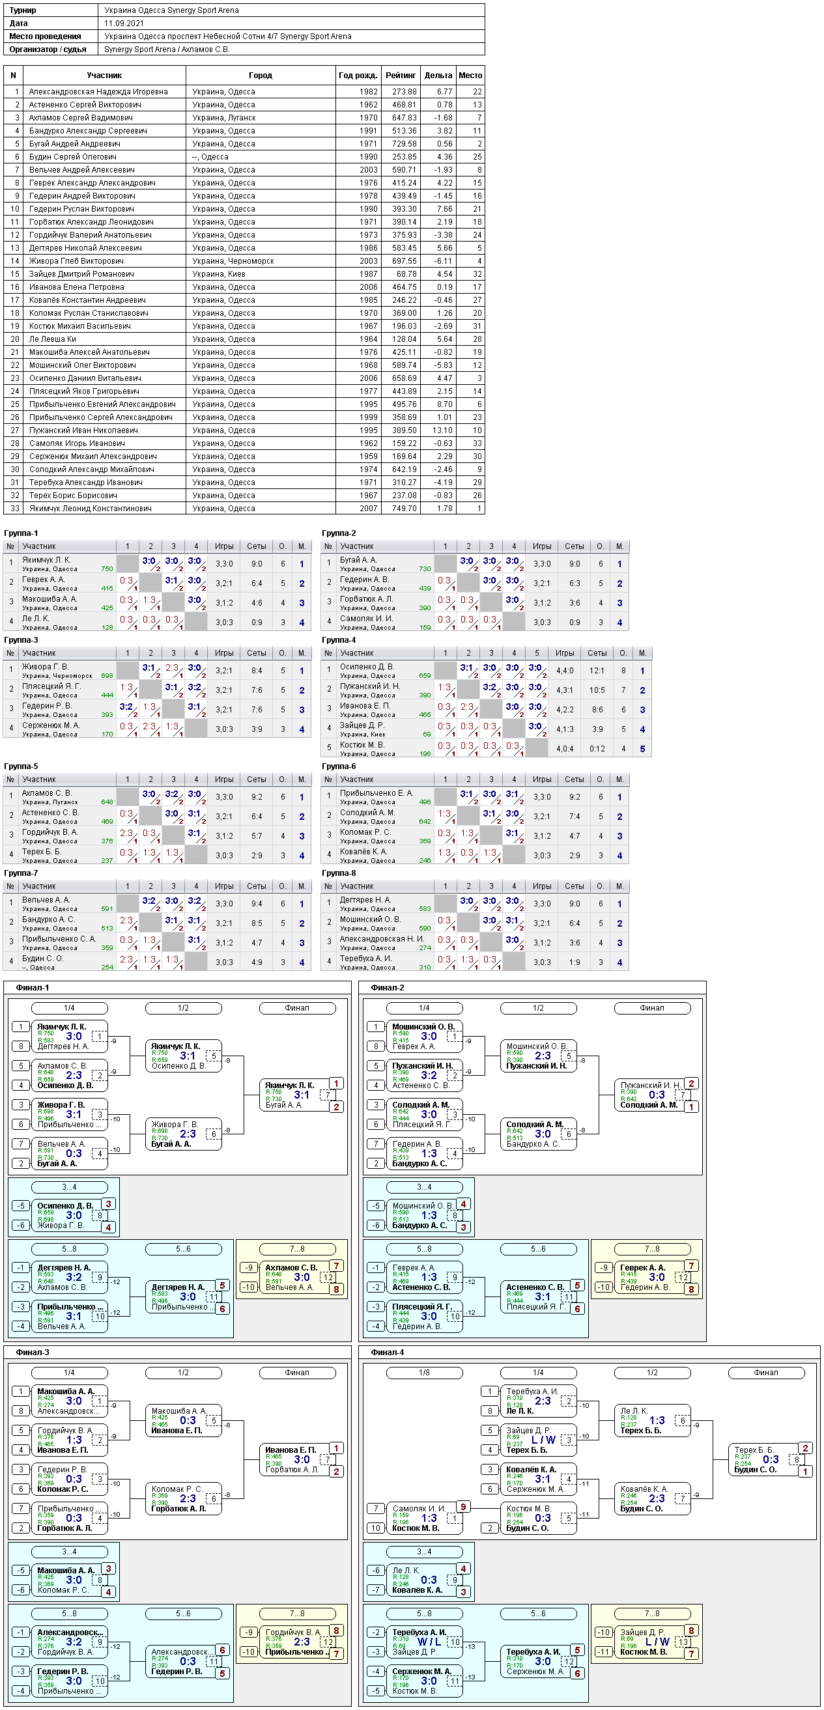This screenshot has width=824, height=1710.
Task: Click the 'Рейтинг' column header in participants table
Action: [401, 75]
